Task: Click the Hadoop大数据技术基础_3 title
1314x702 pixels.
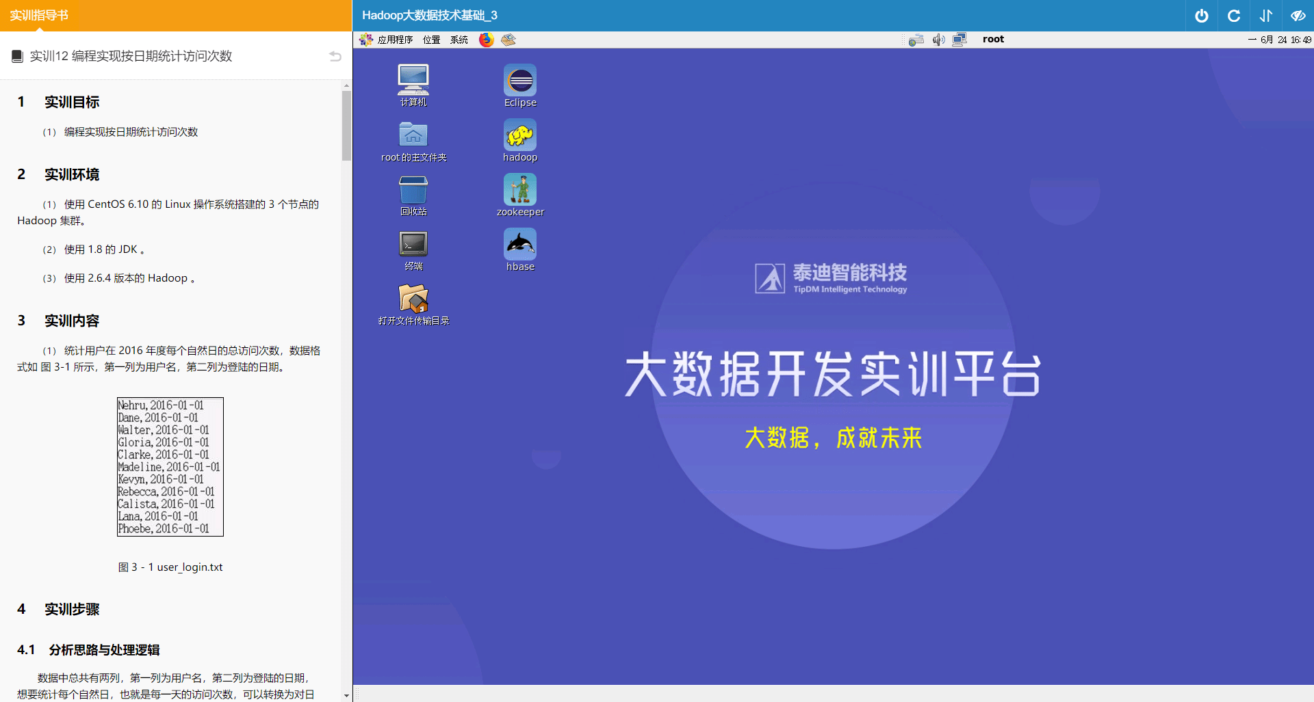Action: (x=430, y=15)
